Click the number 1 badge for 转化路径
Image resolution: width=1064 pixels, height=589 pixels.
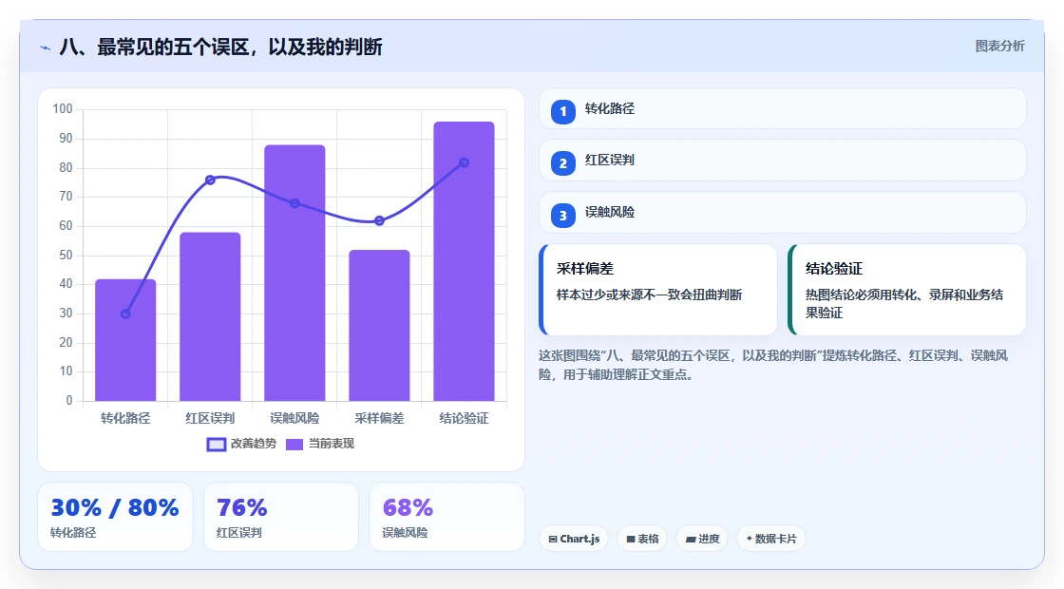click(x=562, y=111)
